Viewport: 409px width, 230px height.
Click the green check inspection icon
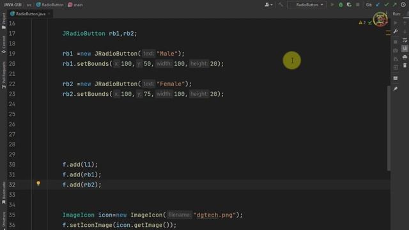click(370, 23)
